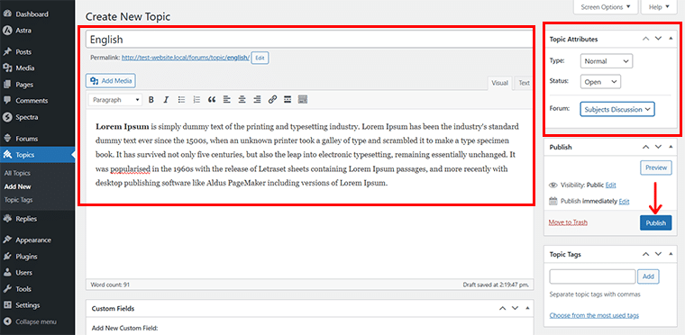Switch to the Text editor tab
Image resolution: width=685 pixels, height=335 pixels.
524,83
